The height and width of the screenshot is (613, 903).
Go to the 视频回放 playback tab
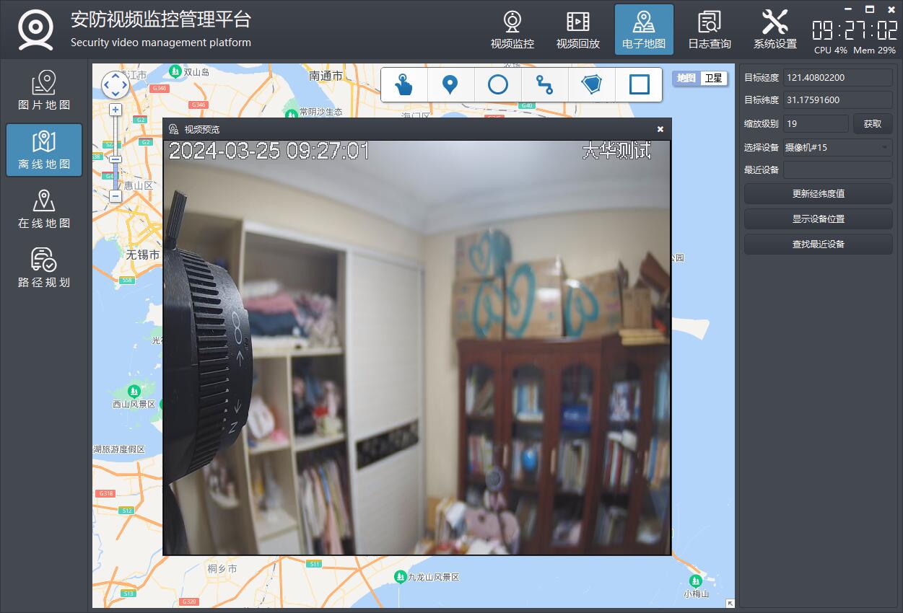[577, 30]
